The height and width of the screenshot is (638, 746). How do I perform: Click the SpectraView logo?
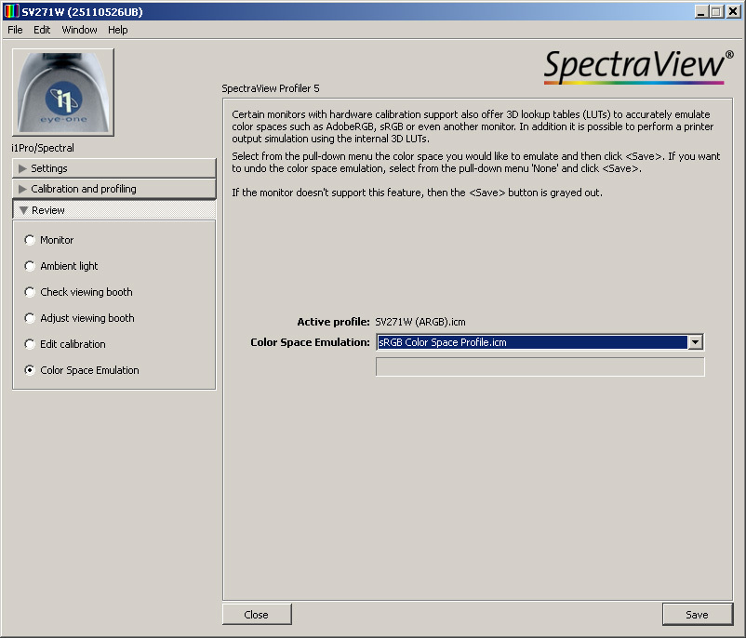pos(638,67)
